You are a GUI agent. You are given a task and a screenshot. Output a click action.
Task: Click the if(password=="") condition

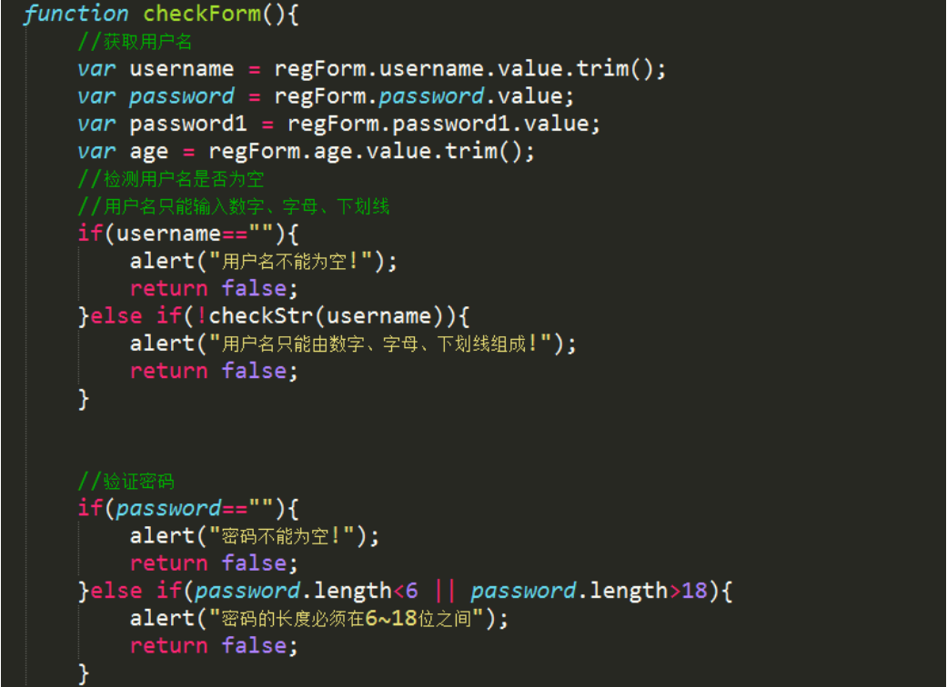187,509
